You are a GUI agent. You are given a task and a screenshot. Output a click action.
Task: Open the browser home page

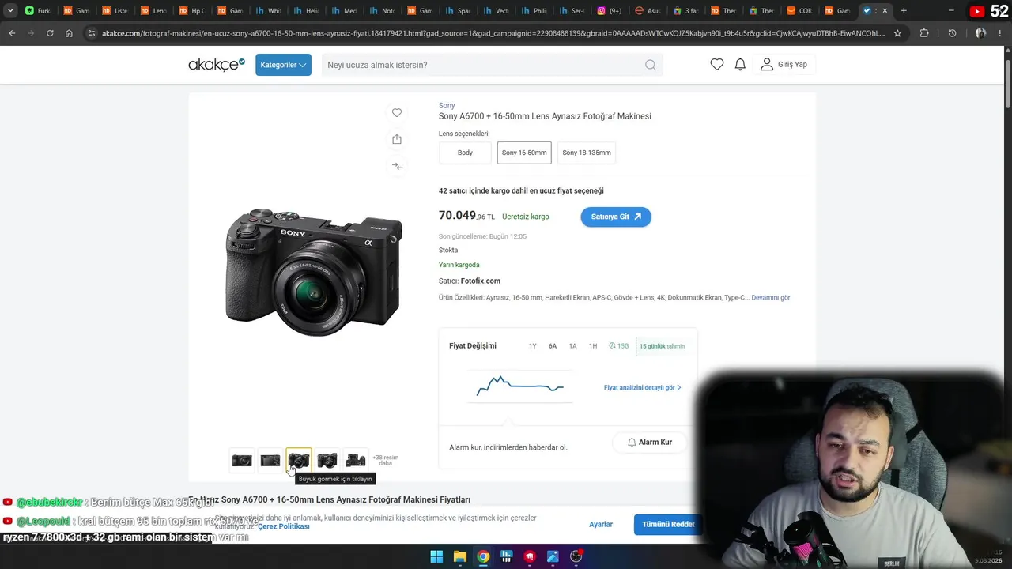[69, 33]
